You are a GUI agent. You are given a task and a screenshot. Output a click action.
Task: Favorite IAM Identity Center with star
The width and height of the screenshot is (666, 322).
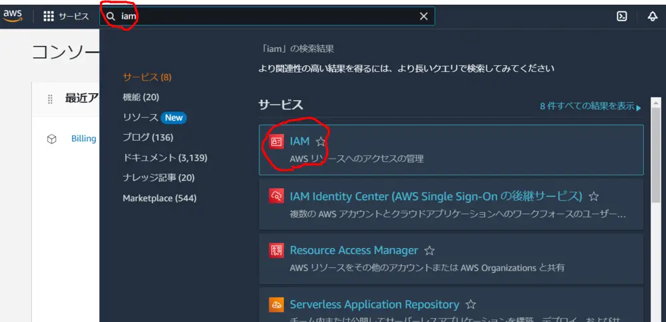(x=593, y=196)
